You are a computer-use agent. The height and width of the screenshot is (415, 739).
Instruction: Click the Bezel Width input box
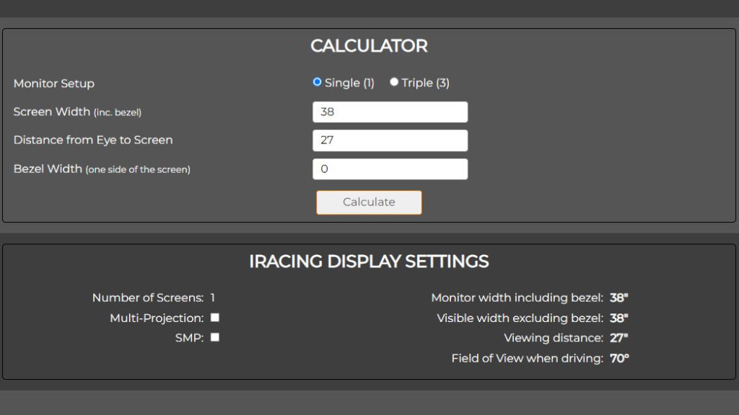[390, 168]
